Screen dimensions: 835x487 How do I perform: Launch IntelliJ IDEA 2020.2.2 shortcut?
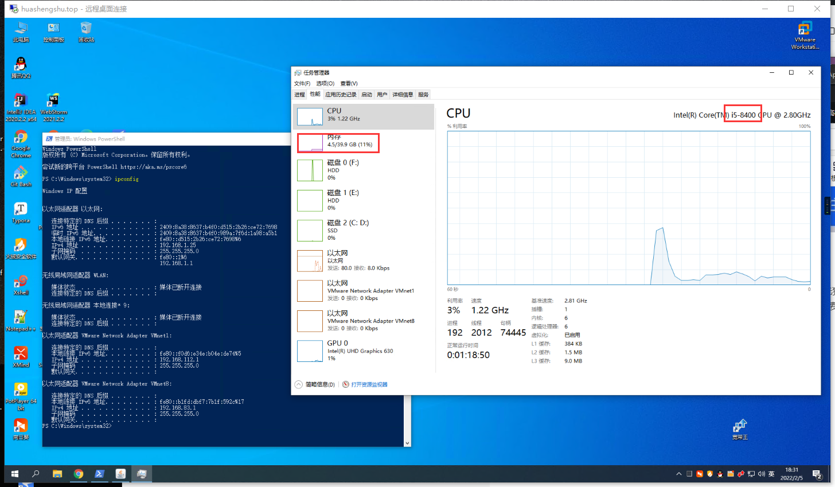pyautogui.click(x=21, y=107)
